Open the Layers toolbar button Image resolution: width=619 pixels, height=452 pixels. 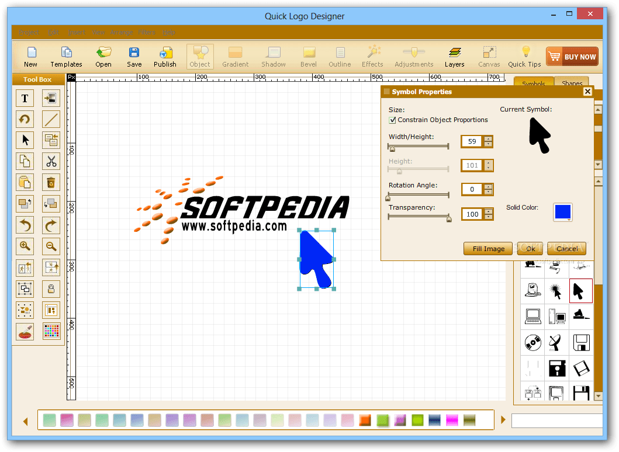tap(454, 57)
